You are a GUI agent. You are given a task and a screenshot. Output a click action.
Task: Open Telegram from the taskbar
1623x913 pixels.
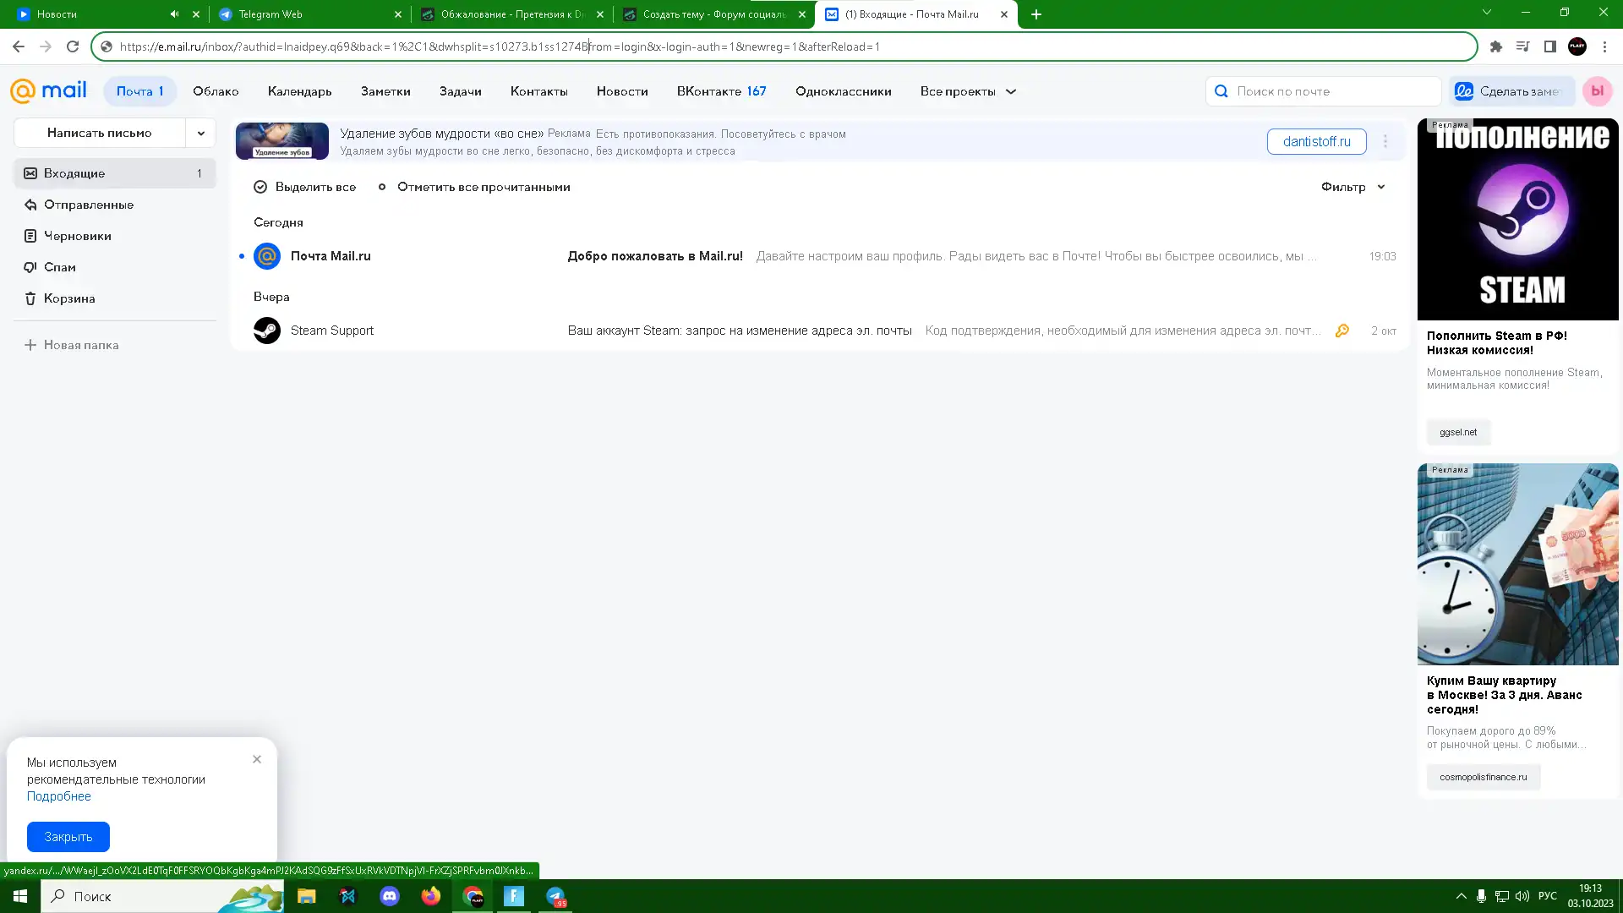[x=555, y=896]
